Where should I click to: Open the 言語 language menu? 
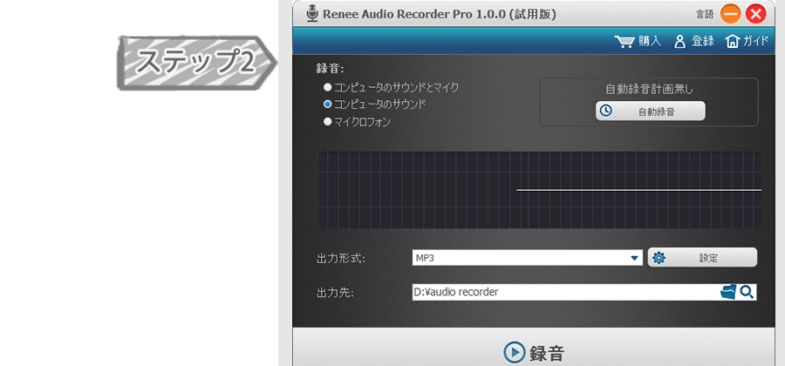click(x=705, y=15)
